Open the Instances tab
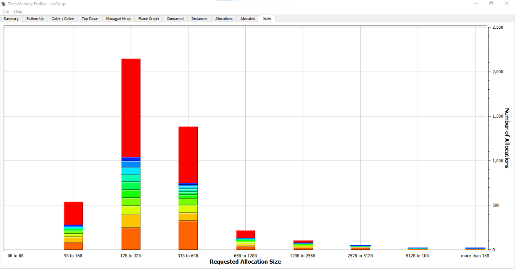The height and width of the screenshot is (269, 515). tap(199, 18)
